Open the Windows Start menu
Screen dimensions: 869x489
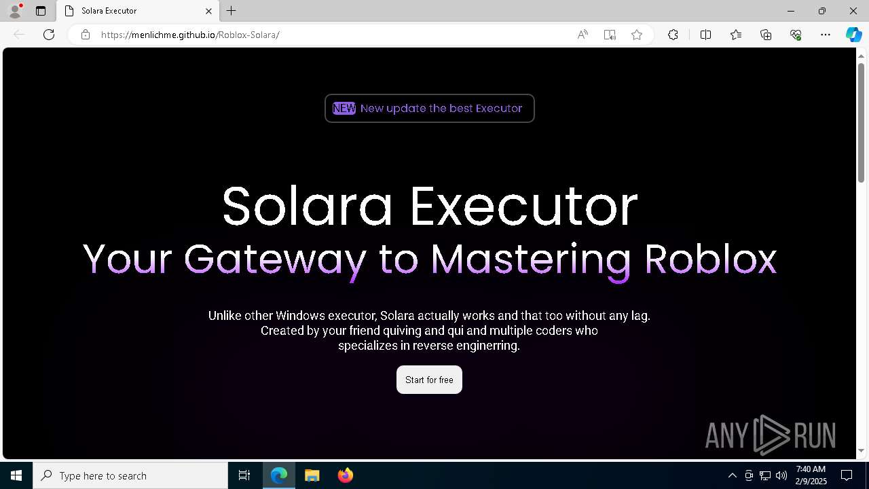coord(16,475)
